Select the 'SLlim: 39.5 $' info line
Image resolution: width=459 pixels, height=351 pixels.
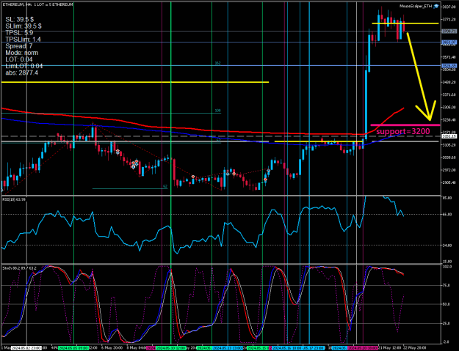[23, 26]
